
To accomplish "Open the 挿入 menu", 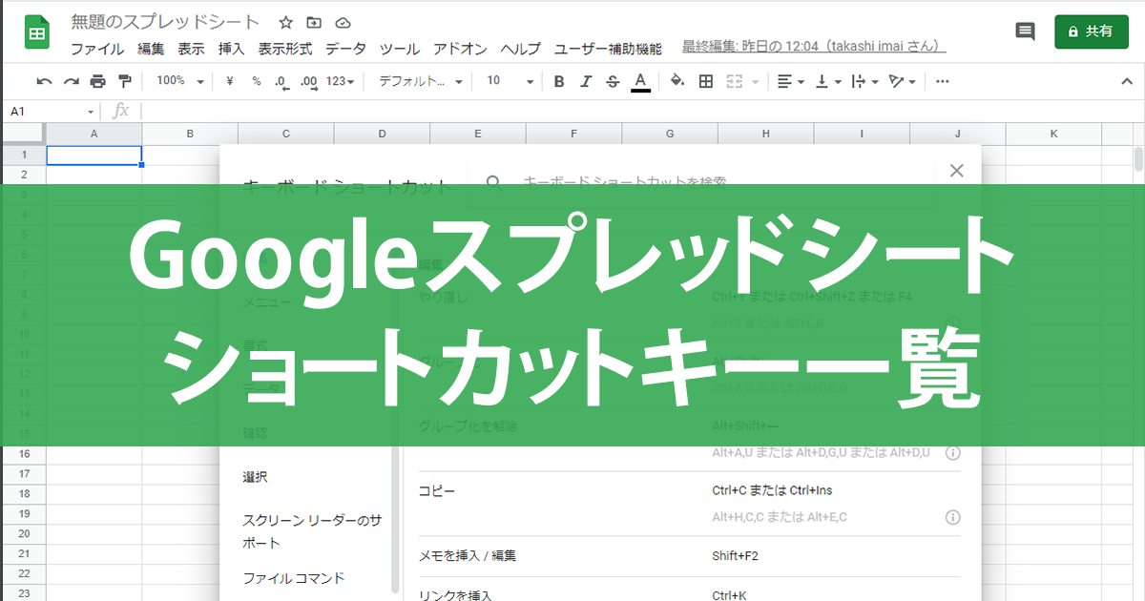I will [232, 49].
